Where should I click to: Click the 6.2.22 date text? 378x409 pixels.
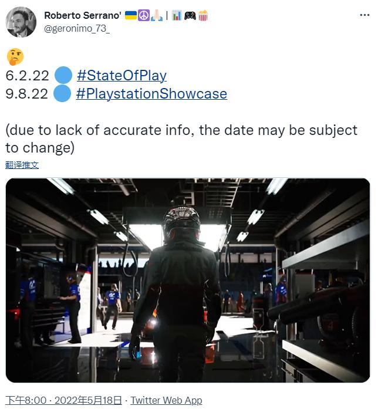click(27, 76)
